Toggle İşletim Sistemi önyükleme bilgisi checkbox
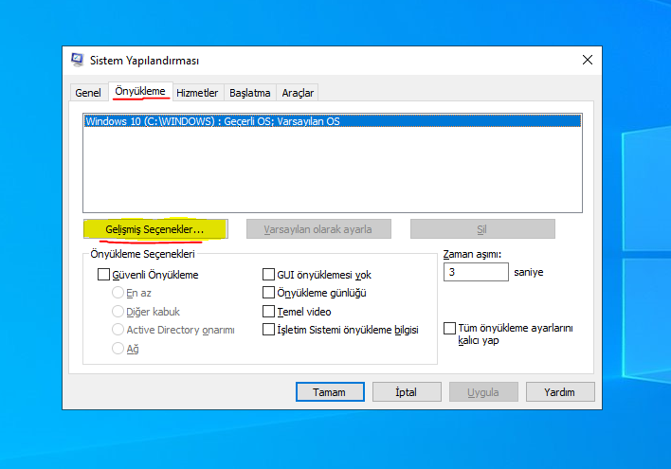Viewport: 671px width, 469px height. (268, 330)
